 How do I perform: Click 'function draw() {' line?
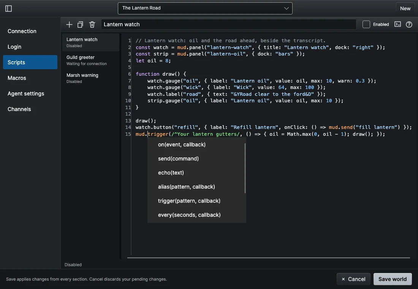pyautogui.click(x=161, y=74)
